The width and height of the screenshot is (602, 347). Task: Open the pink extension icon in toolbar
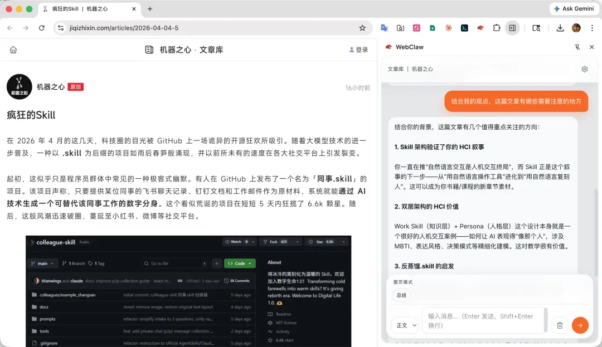[416, 28]
